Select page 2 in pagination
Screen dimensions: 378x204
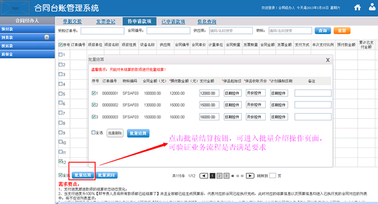(220, 176)
